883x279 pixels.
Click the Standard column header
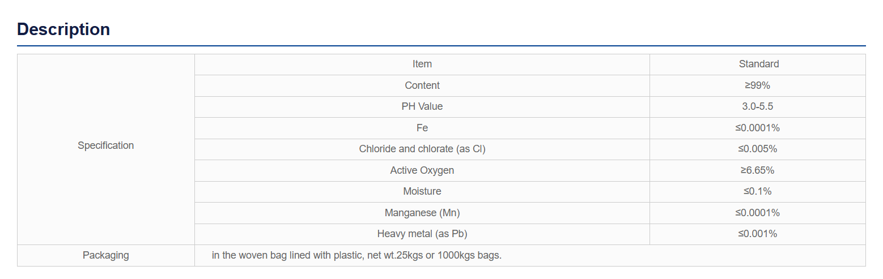tap(758, 64)
